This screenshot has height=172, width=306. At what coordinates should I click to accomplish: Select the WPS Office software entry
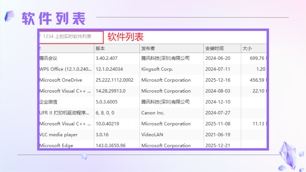pos(65,69)
